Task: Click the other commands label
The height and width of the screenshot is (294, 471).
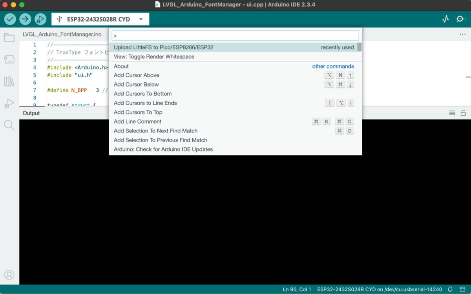Action: (x=333, y=66)
